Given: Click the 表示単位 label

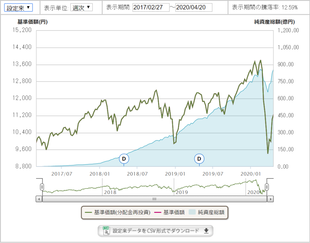Looking at the screenshot, I should [56, 8].
